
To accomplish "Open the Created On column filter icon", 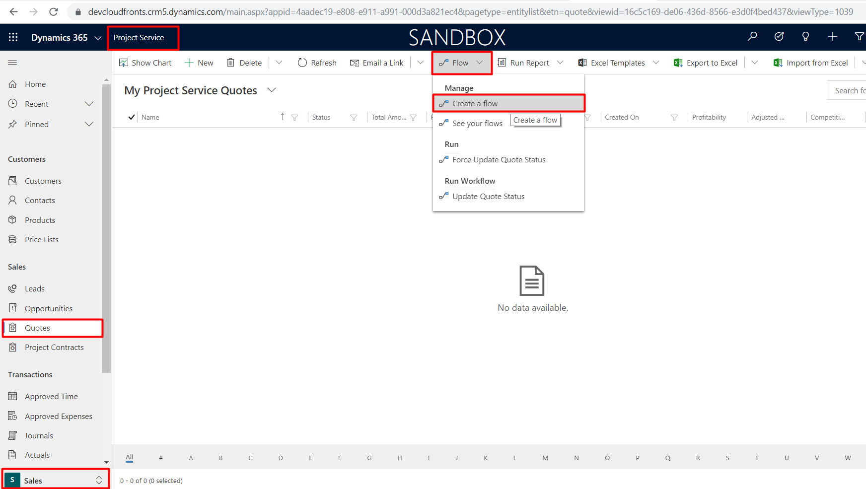I will [674, 118].
